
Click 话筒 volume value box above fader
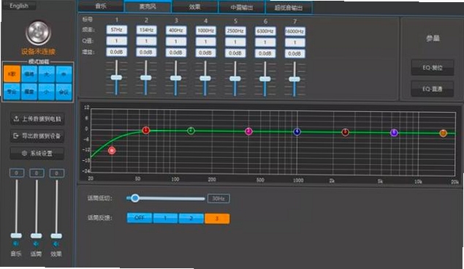pos(37,173)
